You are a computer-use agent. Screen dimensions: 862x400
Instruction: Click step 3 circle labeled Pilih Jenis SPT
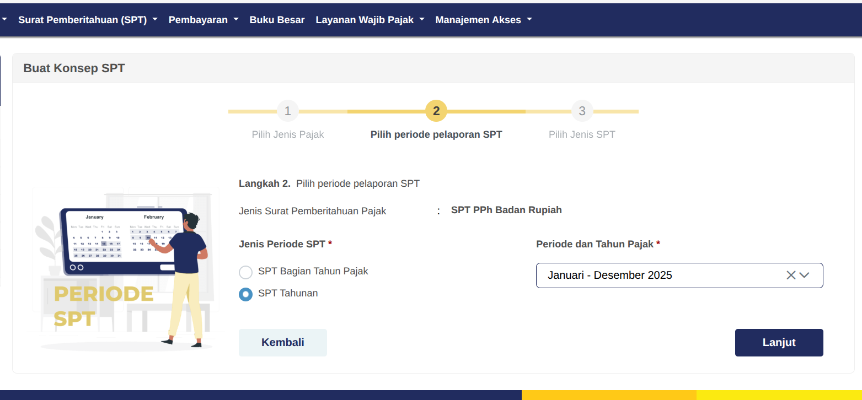(x=582, y=111)
